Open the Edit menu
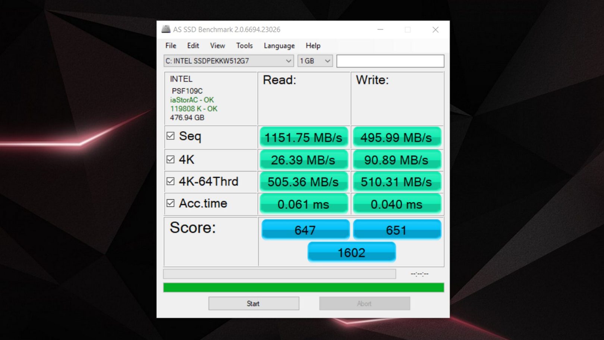Viewport: 604px width, 340px height. (193, 46)
